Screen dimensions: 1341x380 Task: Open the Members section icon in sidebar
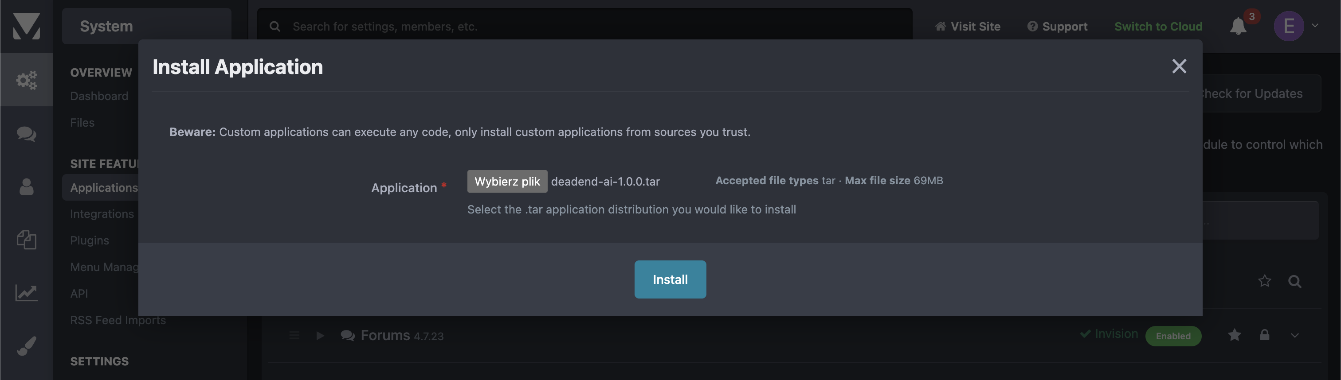tap(27, 187)
